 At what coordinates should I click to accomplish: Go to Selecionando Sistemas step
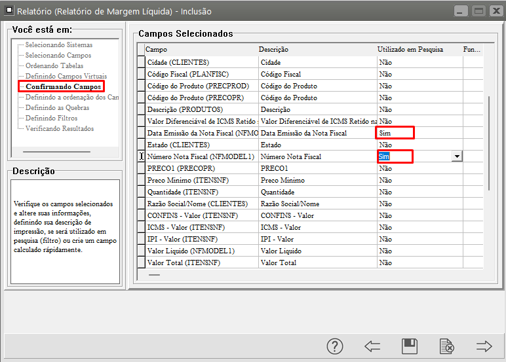(x=58, y=45)
